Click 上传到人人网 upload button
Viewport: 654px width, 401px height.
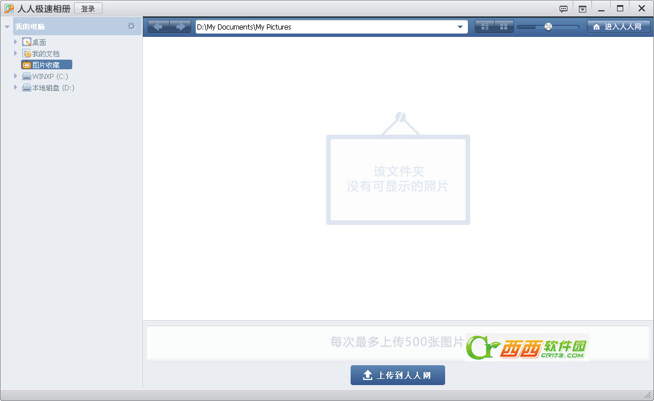pyautogui.click(x=397, y=375)
